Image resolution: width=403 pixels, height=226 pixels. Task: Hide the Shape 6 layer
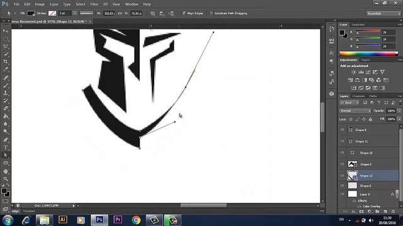342,186
